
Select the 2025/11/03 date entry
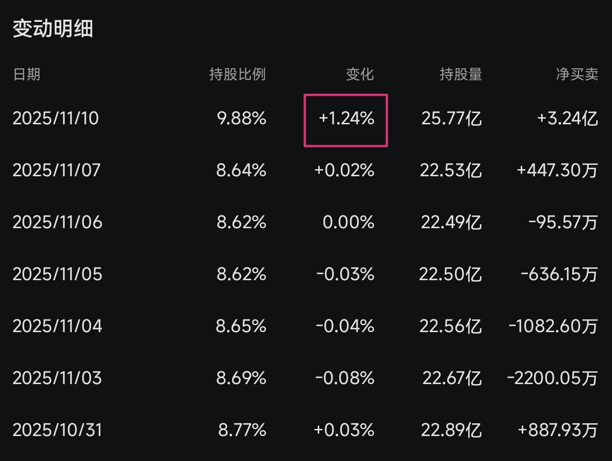57,378
